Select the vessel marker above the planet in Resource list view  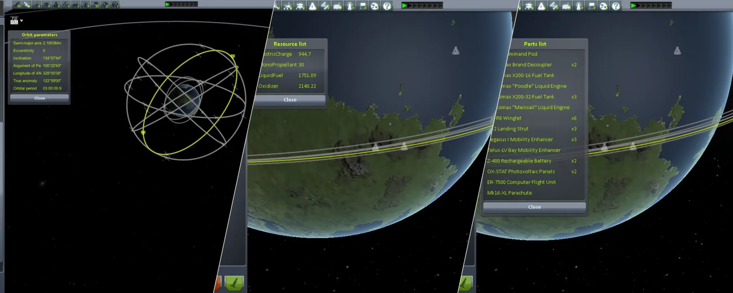coord(456,51)
